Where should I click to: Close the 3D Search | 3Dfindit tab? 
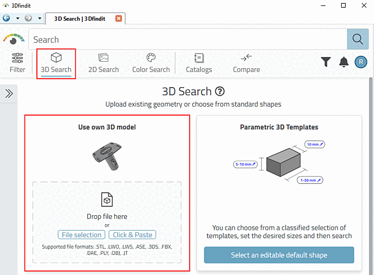119,18
